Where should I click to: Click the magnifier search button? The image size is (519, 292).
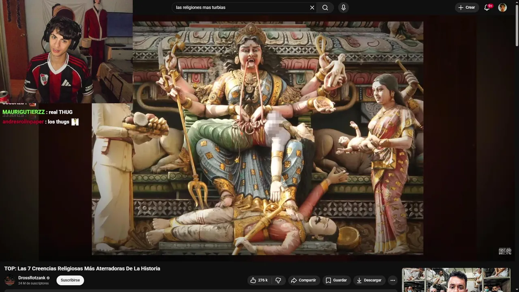click(x=325, y=7)
